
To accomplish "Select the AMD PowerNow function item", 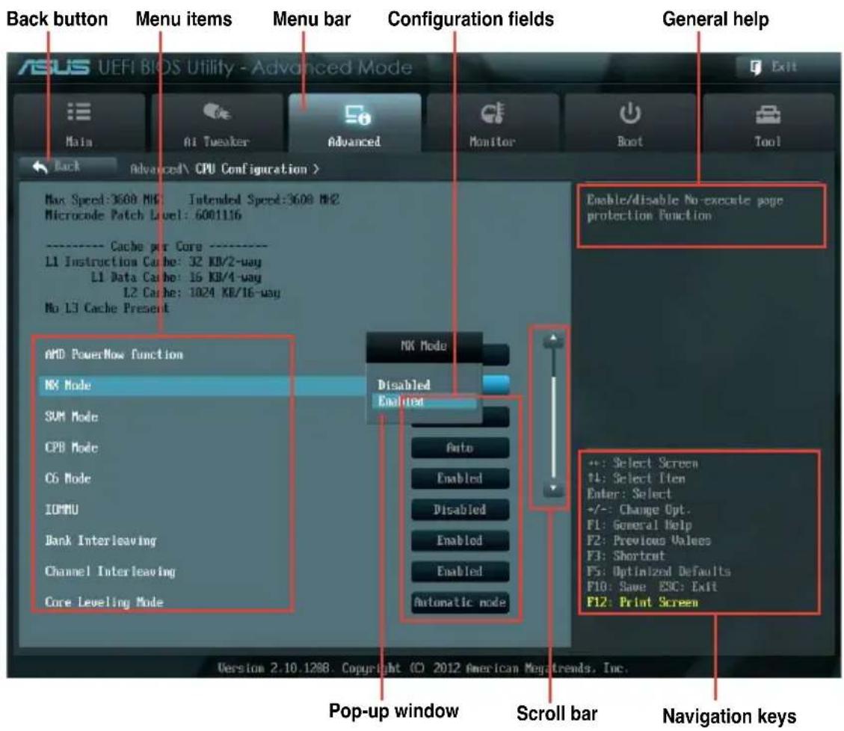I will 114,354.
